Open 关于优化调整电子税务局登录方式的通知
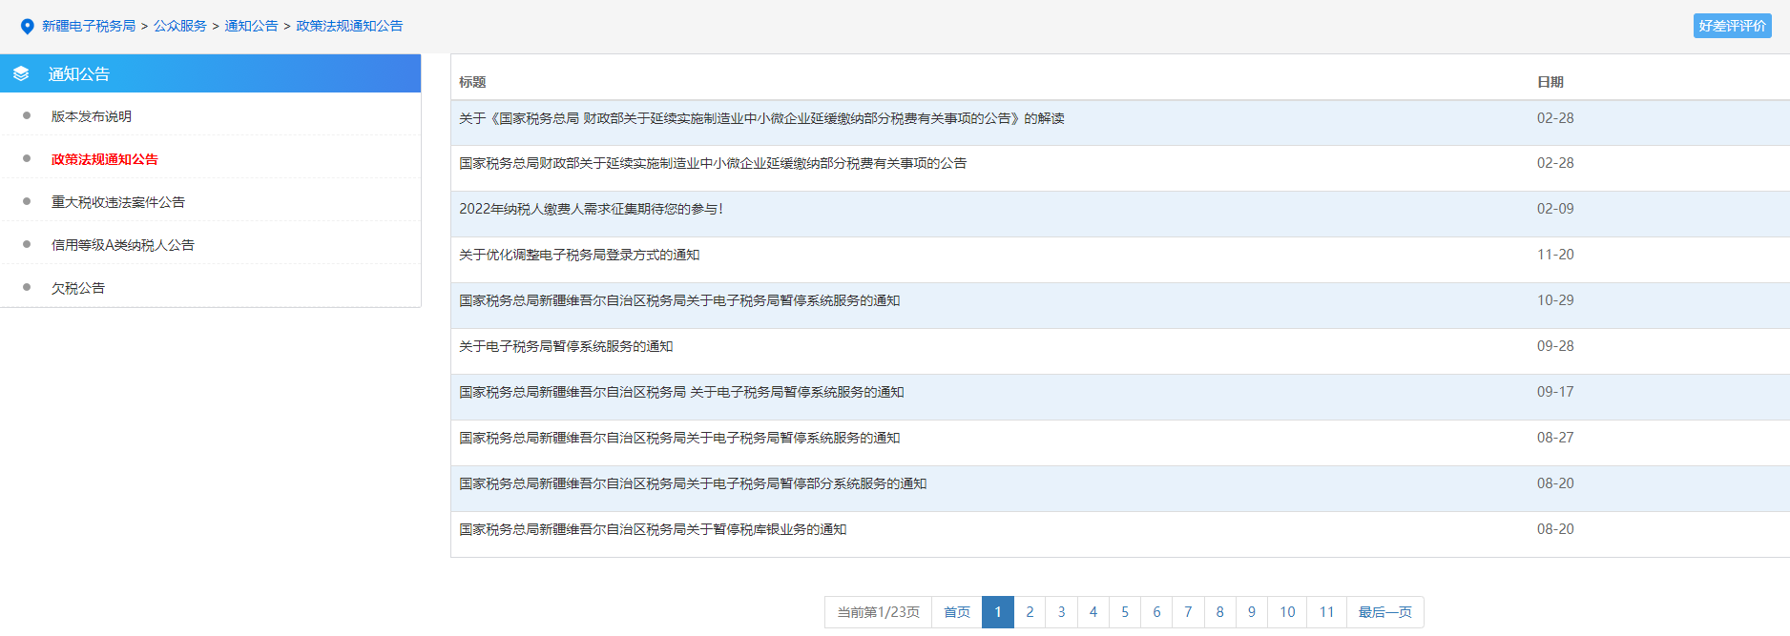 pos(579,255)
